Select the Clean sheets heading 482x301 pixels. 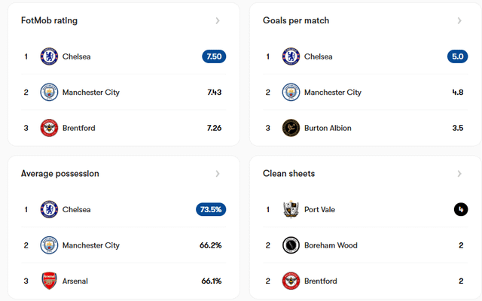tap(289, 174)
